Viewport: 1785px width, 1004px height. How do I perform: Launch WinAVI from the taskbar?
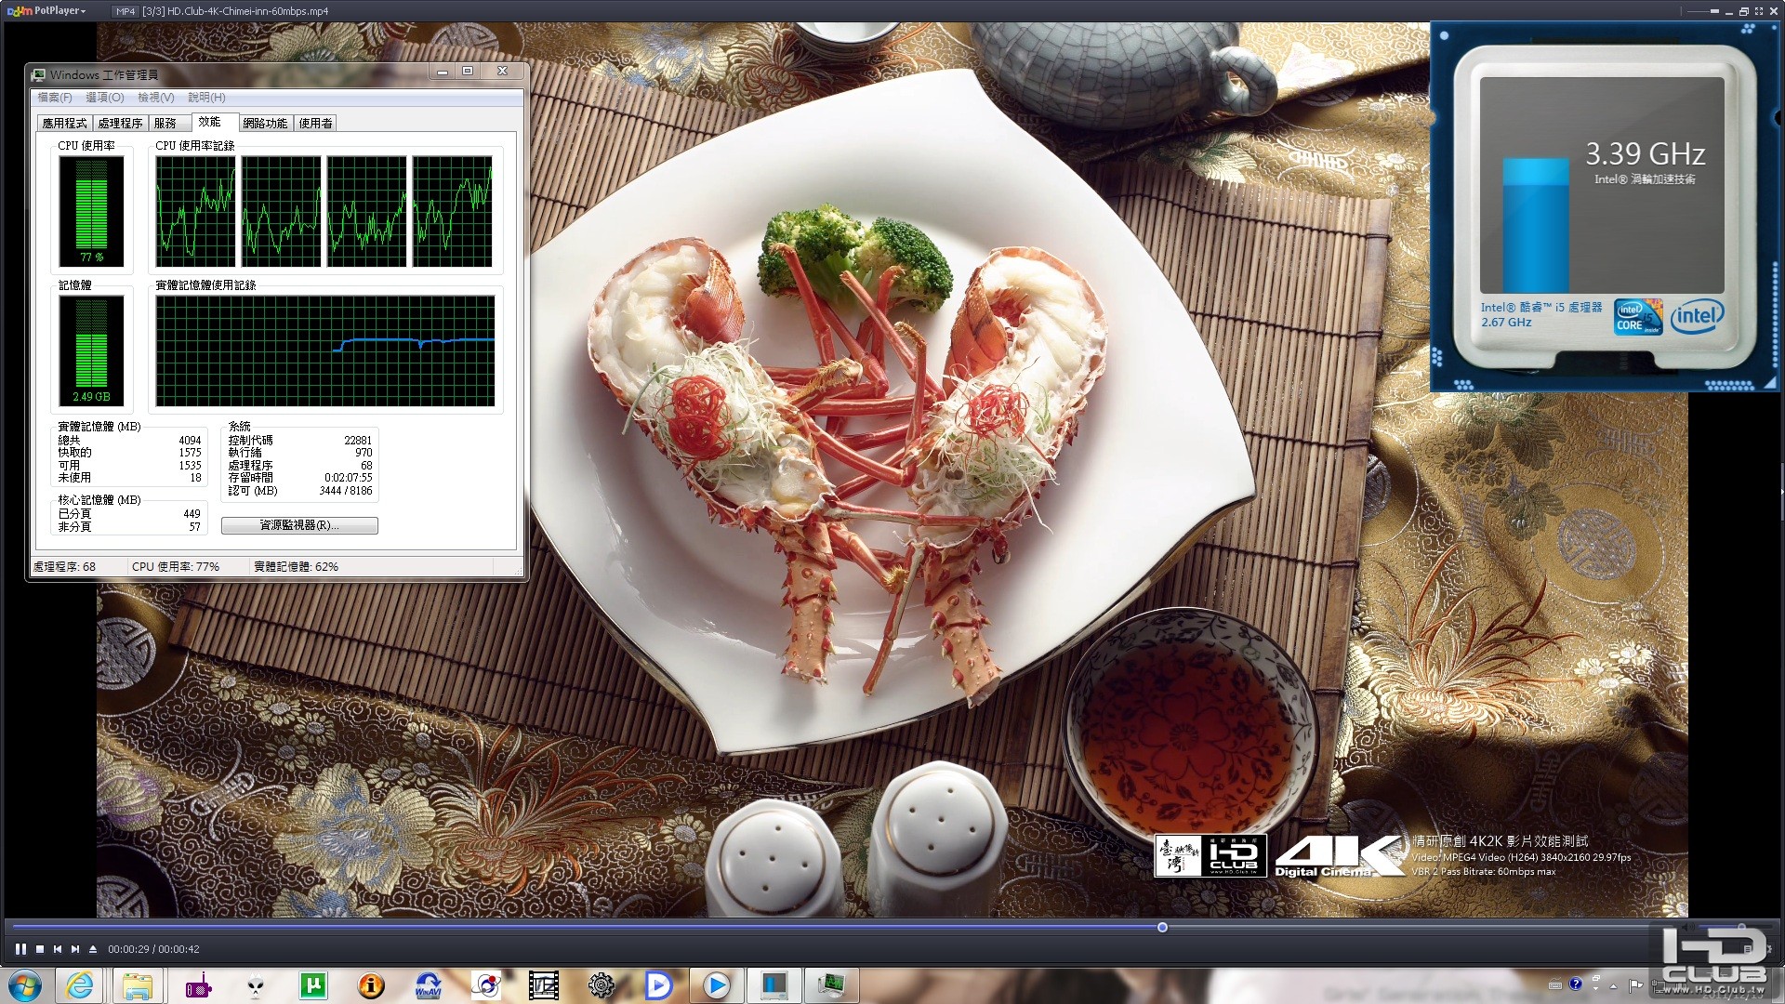(429, 985)
